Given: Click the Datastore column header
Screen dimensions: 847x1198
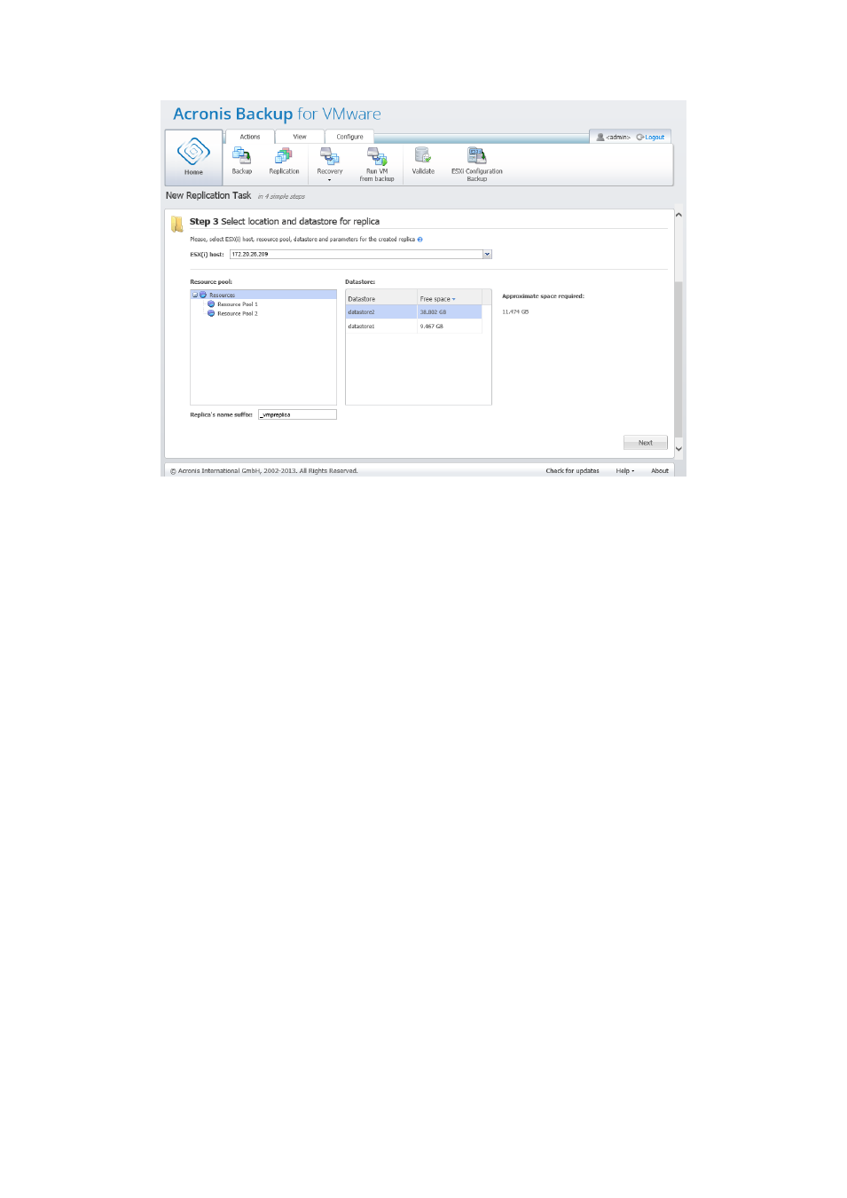Looking at the screenshot, I should point(381,298).
